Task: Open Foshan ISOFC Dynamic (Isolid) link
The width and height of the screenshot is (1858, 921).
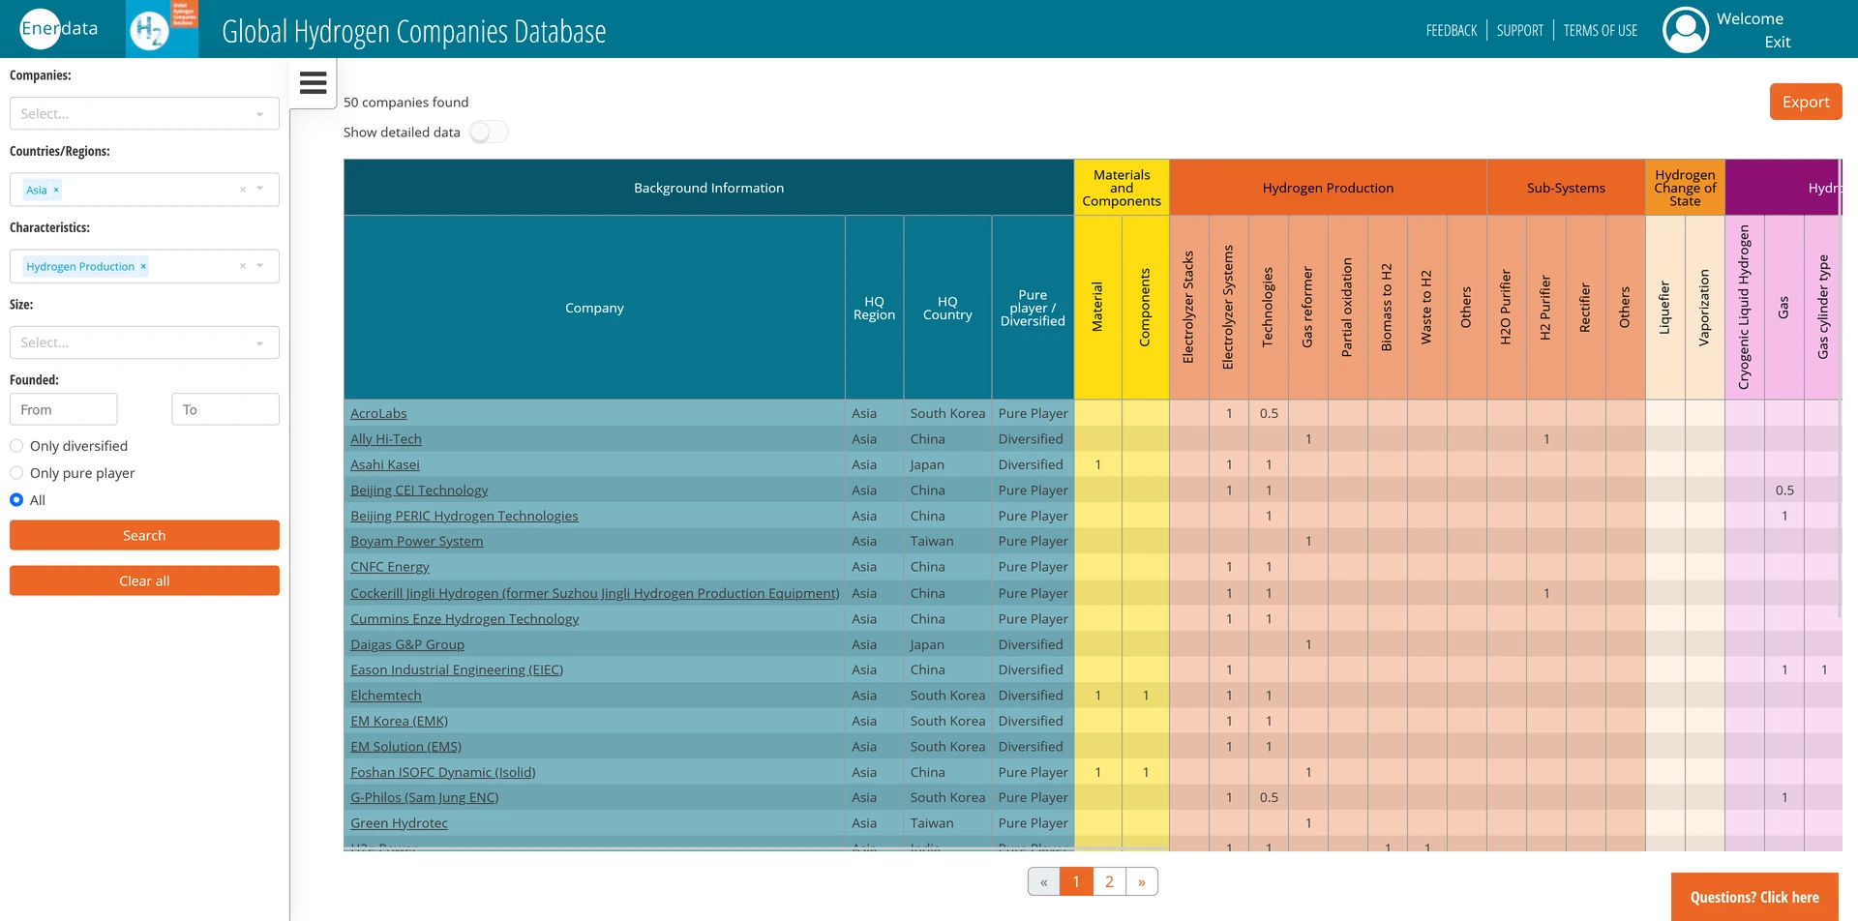Action: coord(443,772)
